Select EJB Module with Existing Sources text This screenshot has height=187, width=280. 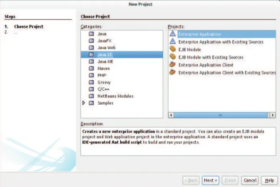coord(211,57)
